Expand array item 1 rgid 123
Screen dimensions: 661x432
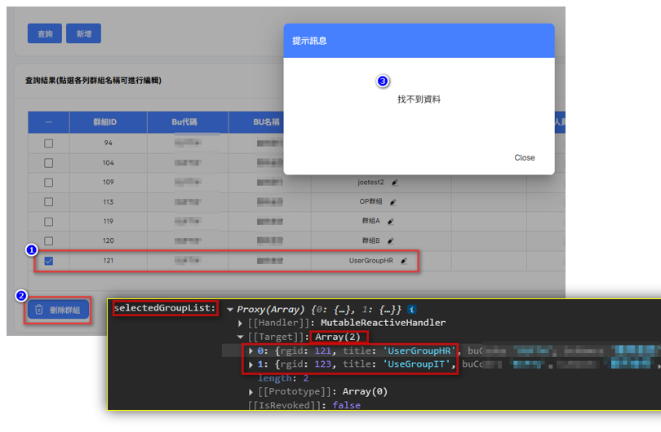(251, 364)
